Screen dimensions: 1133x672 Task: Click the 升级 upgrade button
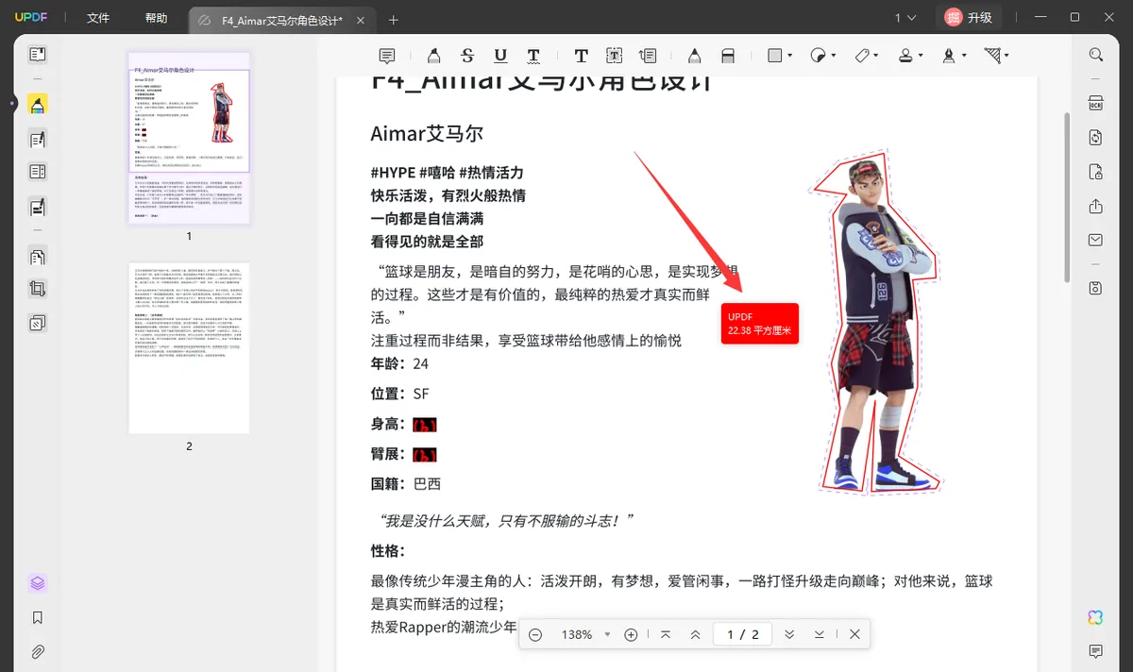point(969,18)
